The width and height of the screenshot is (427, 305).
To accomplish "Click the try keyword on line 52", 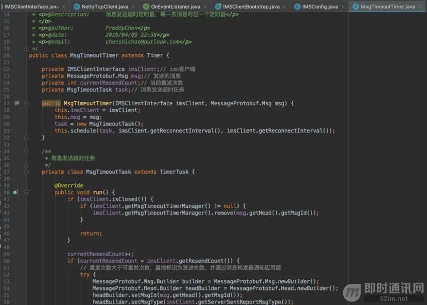I will (85, 274).
